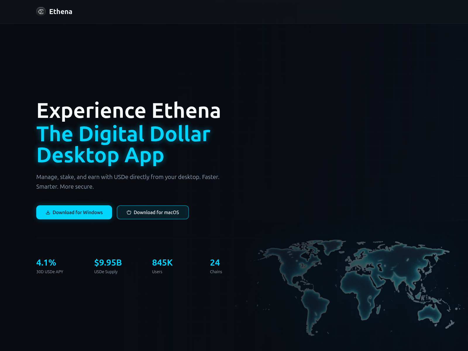Viewport: 468px width, 351px height.
Task: Click the USDe Supply label
Action: (106, 272)
